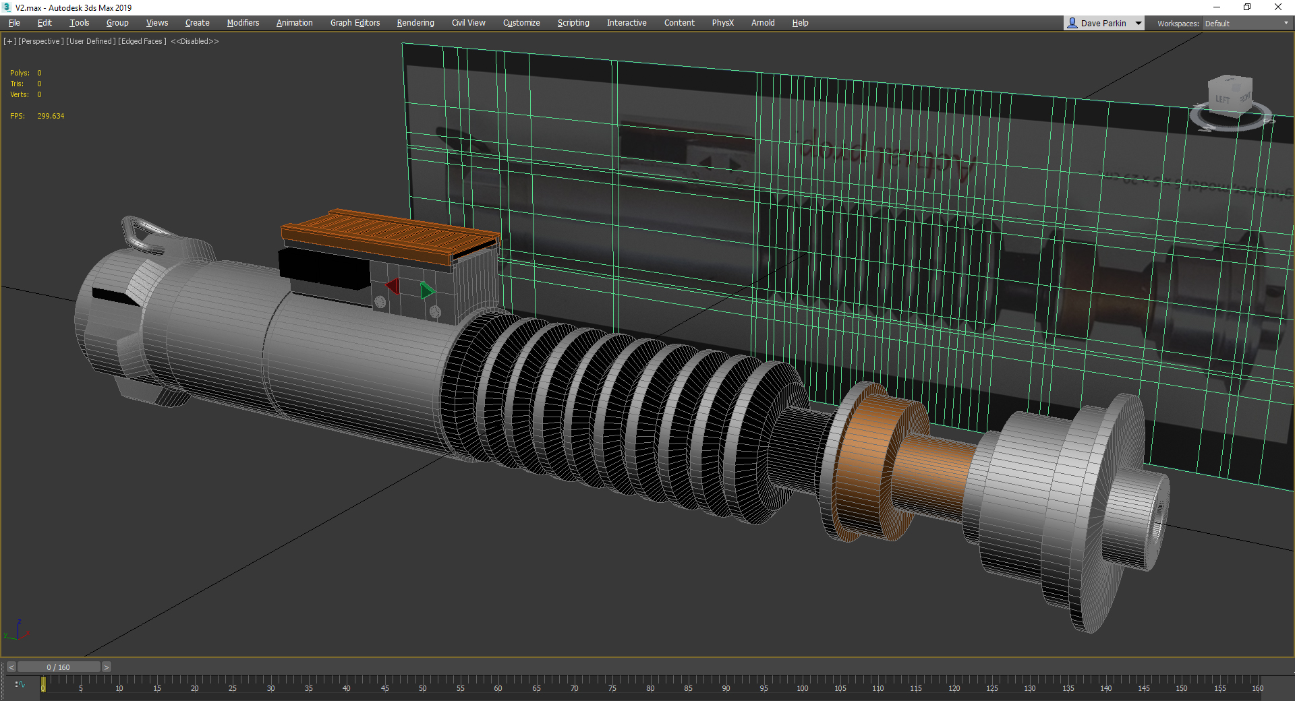Screen dimensions: 1295x701
Task: Open the Rendering menu
Action: pos(415,23)
